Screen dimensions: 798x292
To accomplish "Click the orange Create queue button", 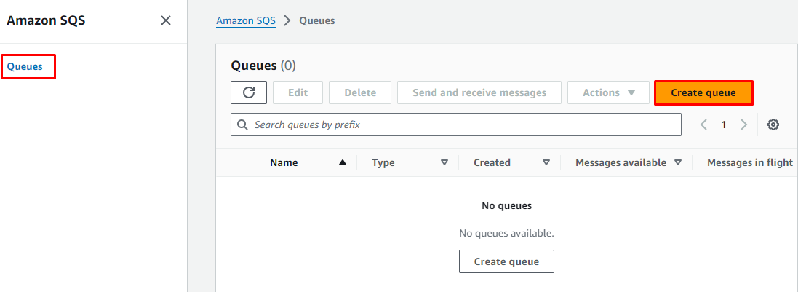I will [703, 92].
